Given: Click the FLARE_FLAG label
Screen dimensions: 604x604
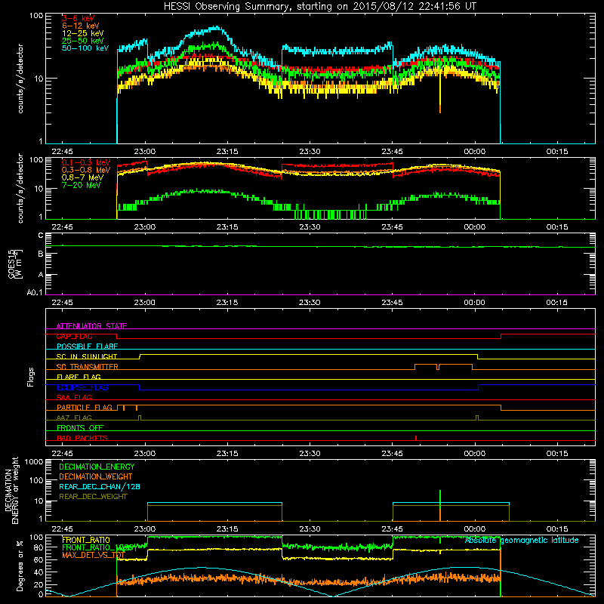Looking at the screenshot, I should point(79,377).
